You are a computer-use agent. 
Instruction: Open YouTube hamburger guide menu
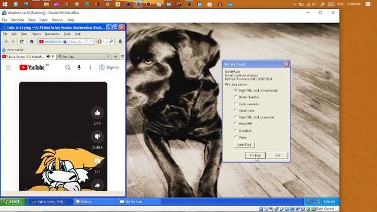click(9, 68)
